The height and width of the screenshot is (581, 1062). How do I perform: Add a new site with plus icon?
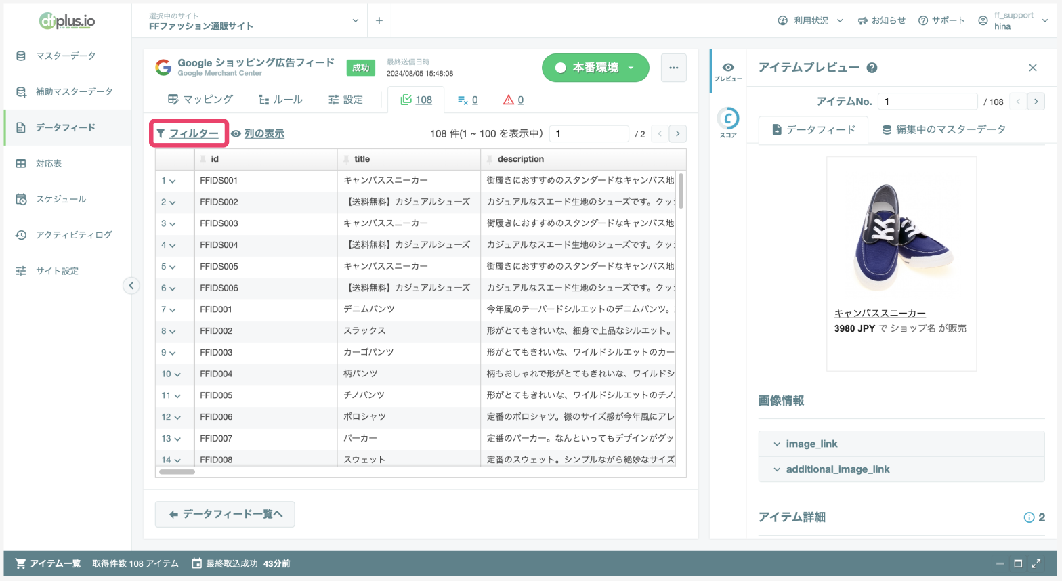point(379,21)
